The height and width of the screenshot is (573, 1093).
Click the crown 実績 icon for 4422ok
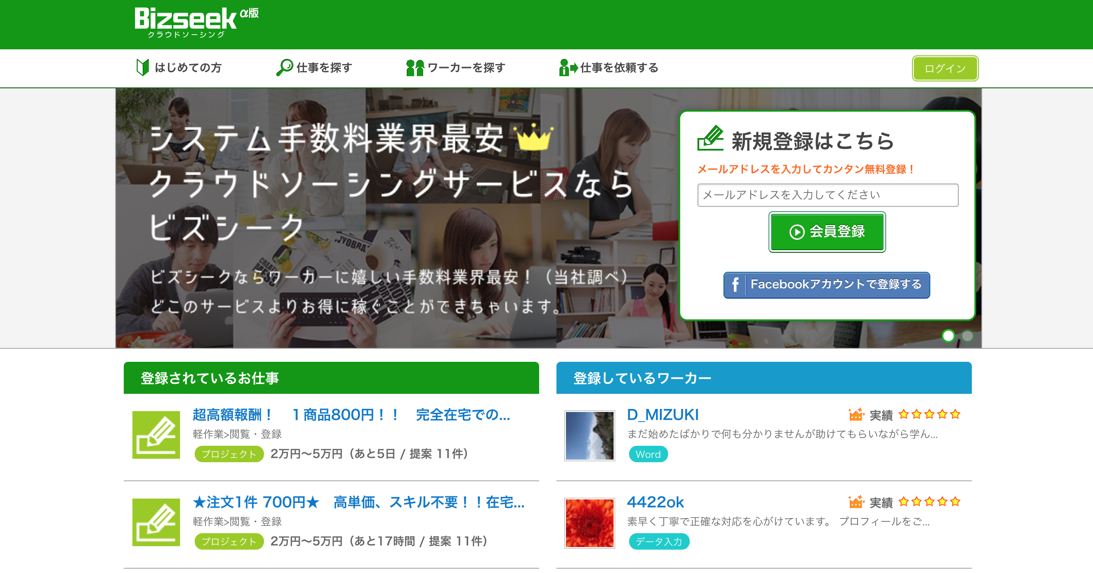(x=856, y=502)
